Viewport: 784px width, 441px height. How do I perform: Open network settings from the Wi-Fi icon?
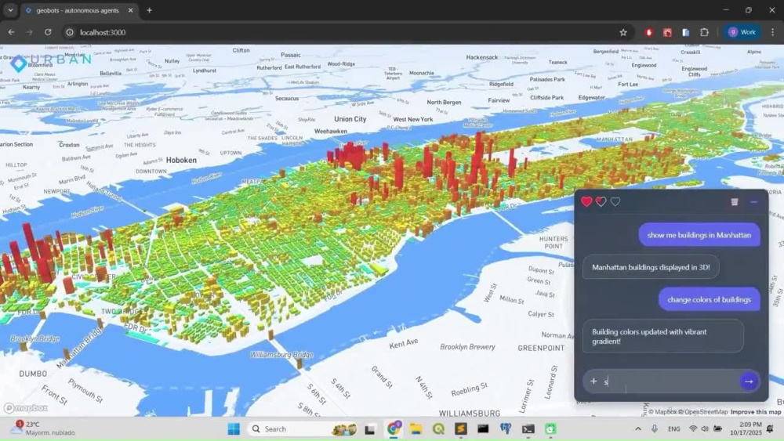tap(693, 428)
